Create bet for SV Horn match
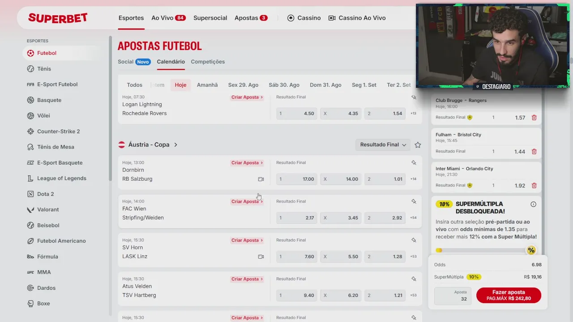 point(247,240)
